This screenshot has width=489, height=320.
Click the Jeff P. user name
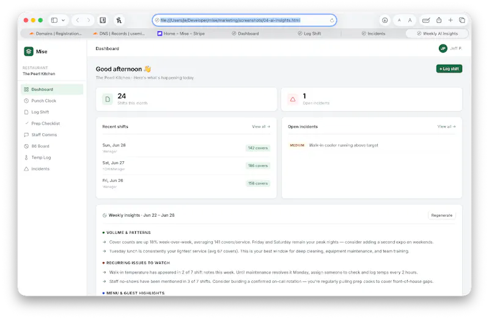coord(456,48)
